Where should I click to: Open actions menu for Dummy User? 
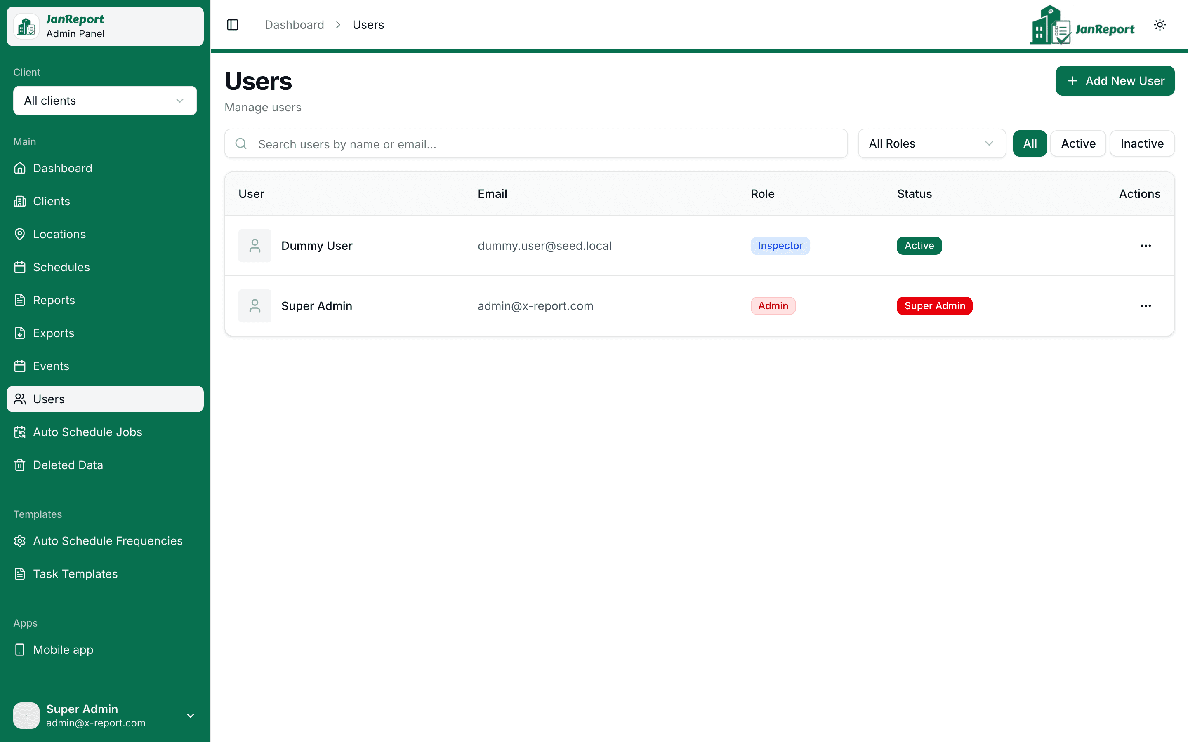tap(1146, 246)
